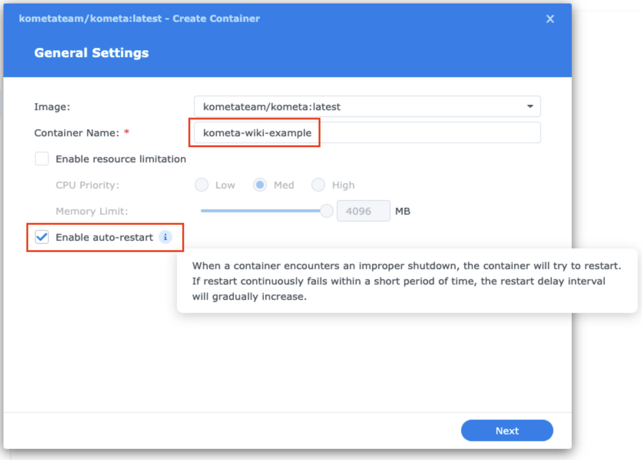
Task: Open the Image dropdown menu
Action: pyautogui.click(x=367, y=106)
